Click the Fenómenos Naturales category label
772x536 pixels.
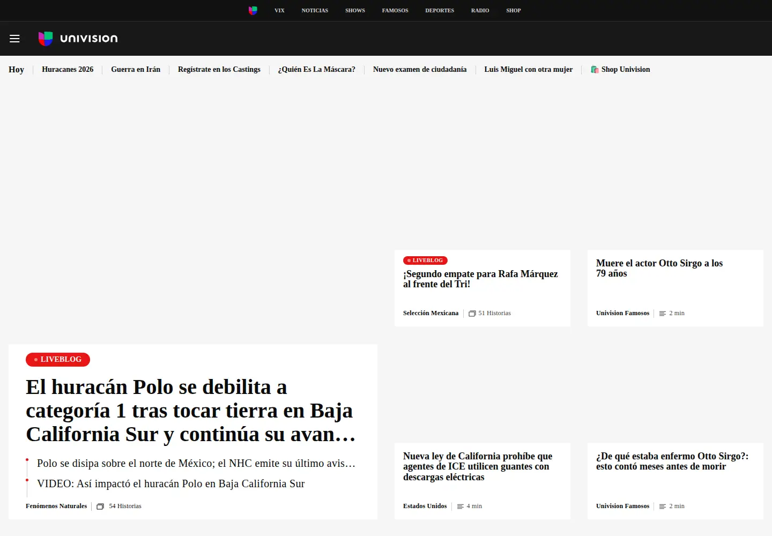[x=56, y=507]
